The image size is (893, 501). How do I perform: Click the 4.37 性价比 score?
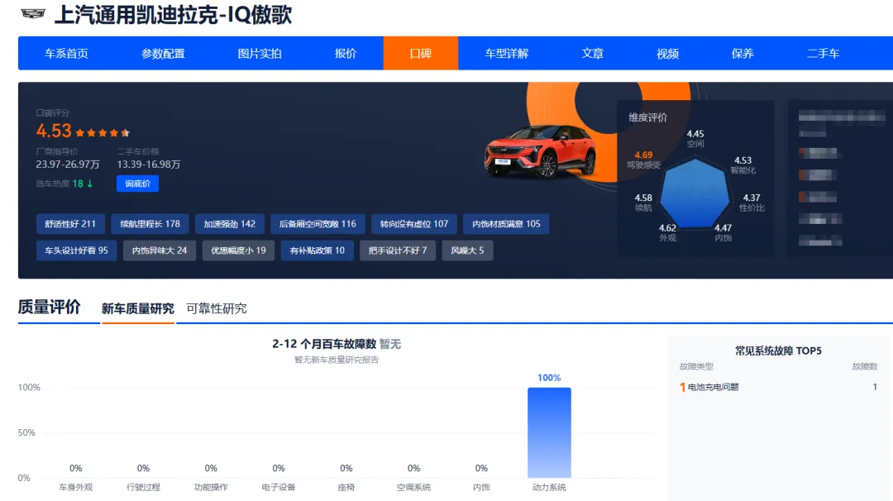[x=752, y=203]
